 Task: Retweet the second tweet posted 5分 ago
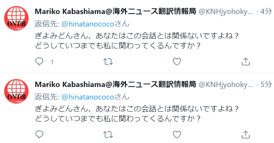[x=108, y=135]
